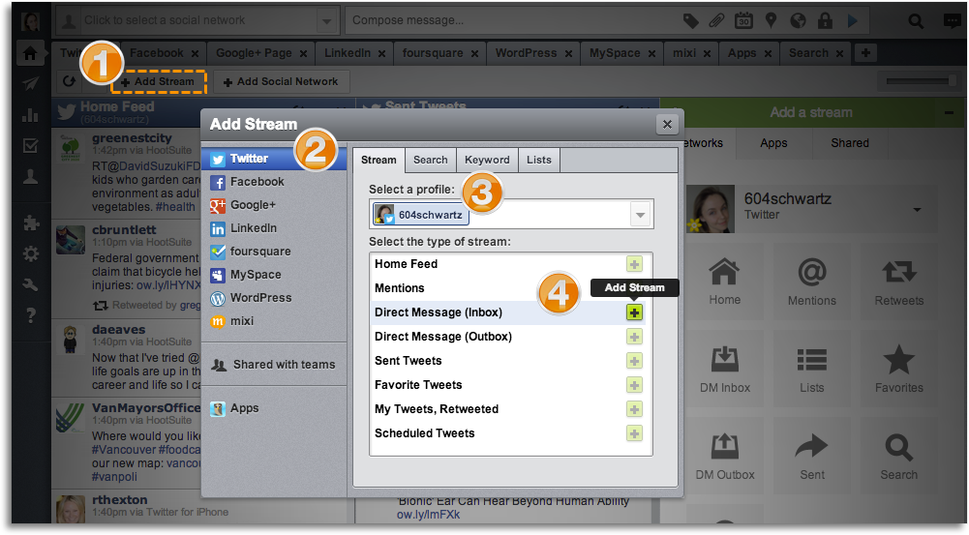
Task: Add the My Tweets, Retweeted stream
Action: [x=634, y=409]
